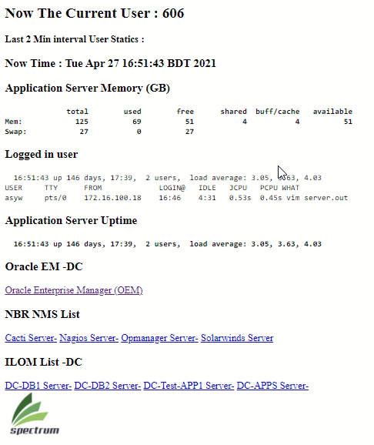Viewport: 374px width, 445px height.
Task: Open the Nagios Server link
Action: tap(88, 338)
